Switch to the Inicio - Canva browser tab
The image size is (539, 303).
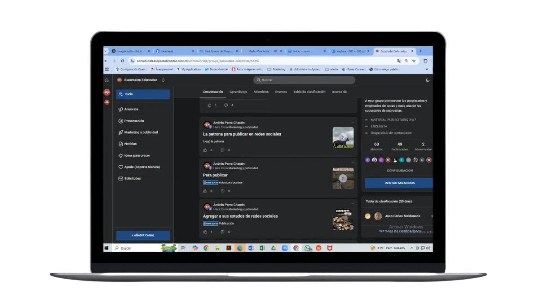coord(306,51)
